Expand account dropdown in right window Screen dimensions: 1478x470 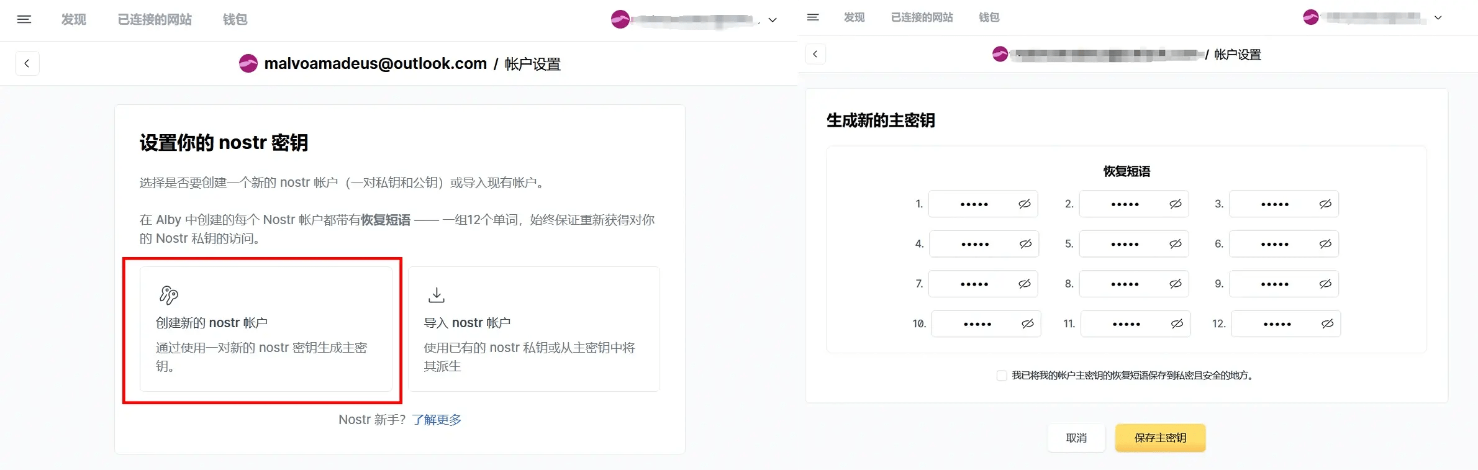pyautogui.click(x=1438, y=17)
